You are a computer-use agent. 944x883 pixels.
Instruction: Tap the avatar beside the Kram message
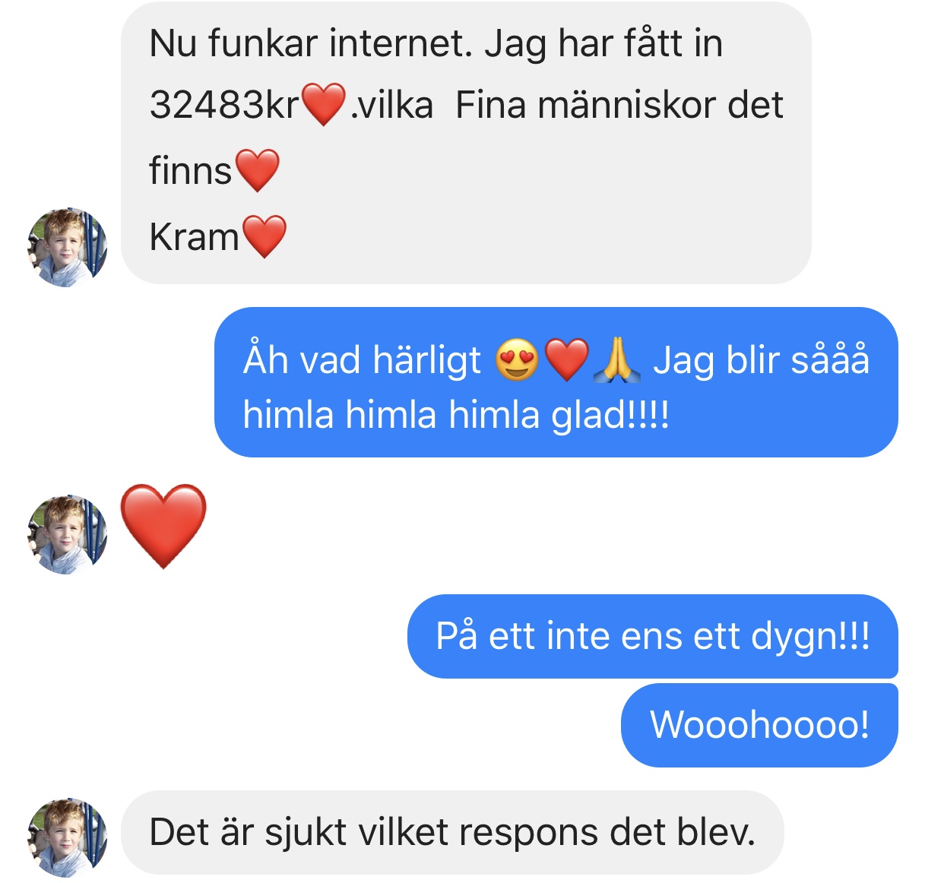point(67,247)
